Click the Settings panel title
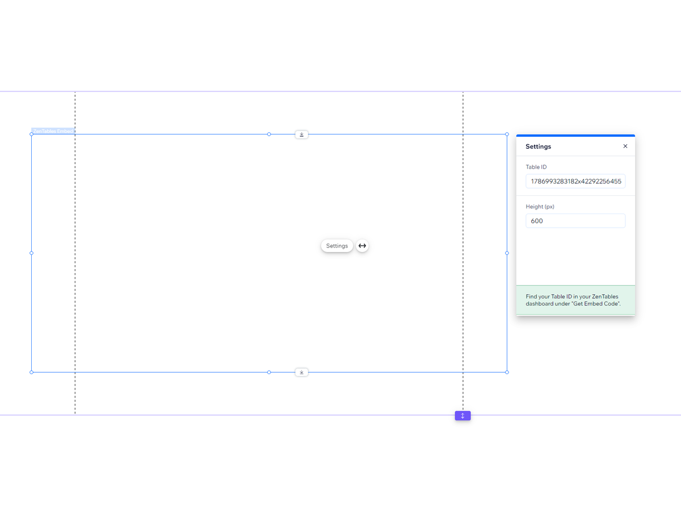 [x=538, y=146]
